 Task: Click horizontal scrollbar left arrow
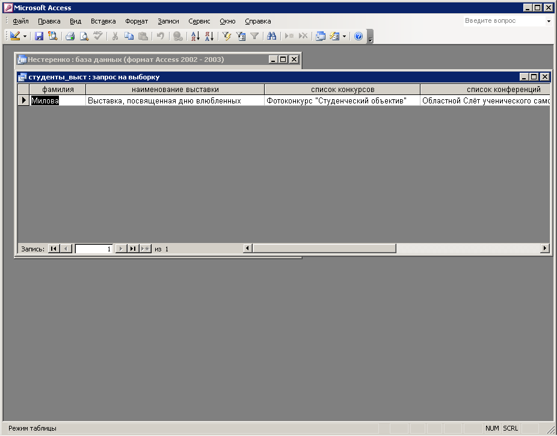click(x=248, y=248)
